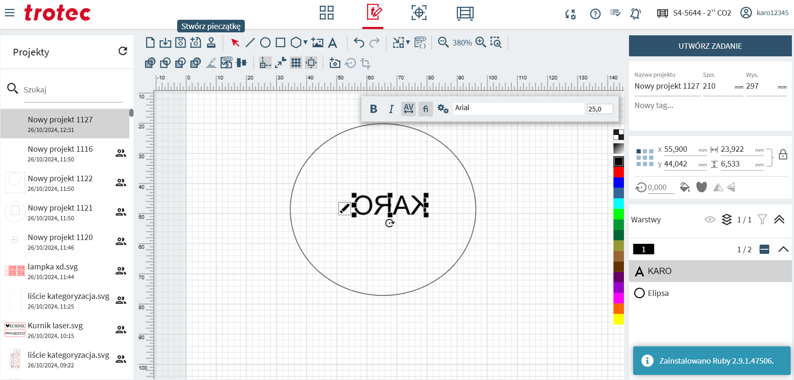This screenshot has height=380, width=794.
Task: Redo the last undone action
Action: 375,42
